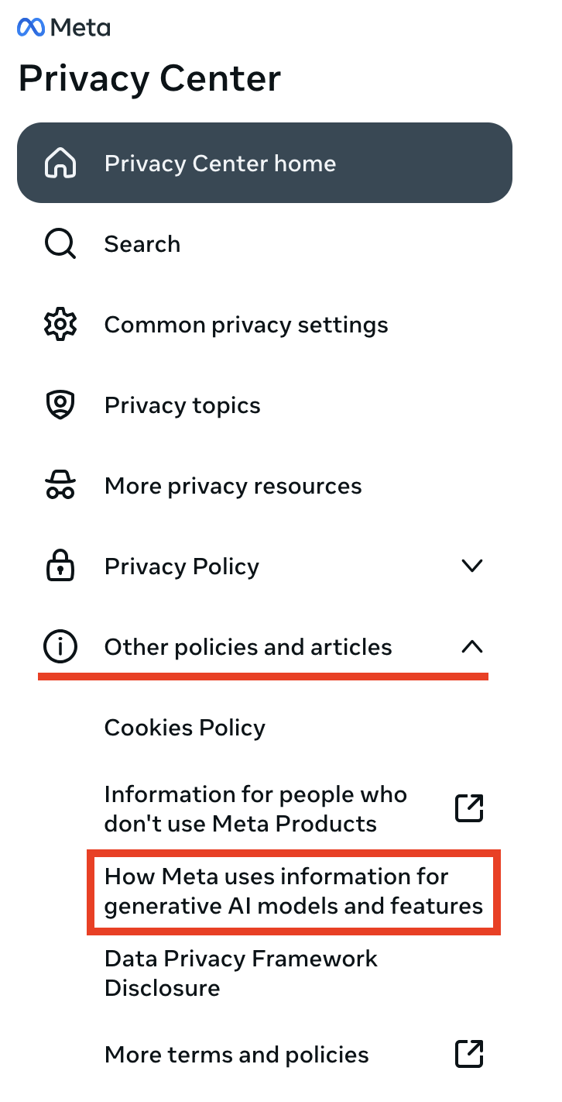Select the home icon for Privacy Center home
562x1102 pixels.
click(60, 163)
